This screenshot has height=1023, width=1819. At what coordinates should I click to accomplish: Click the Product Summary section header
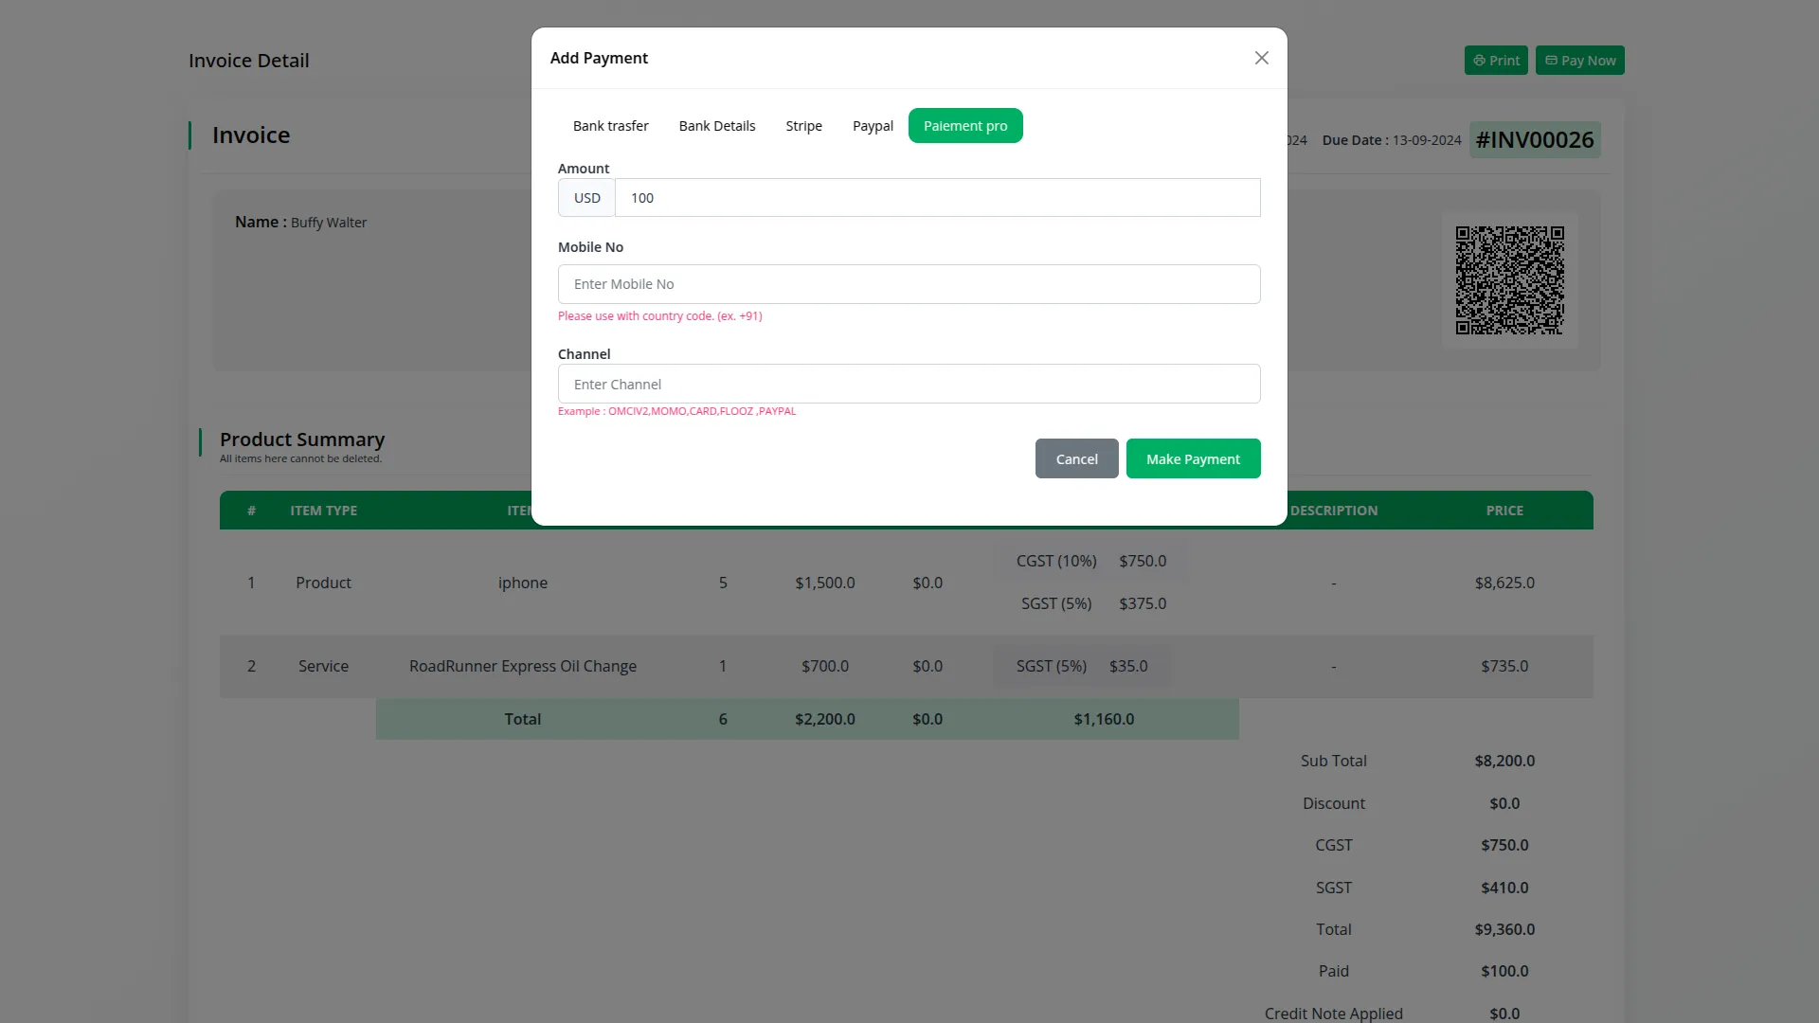pos(301,439)
